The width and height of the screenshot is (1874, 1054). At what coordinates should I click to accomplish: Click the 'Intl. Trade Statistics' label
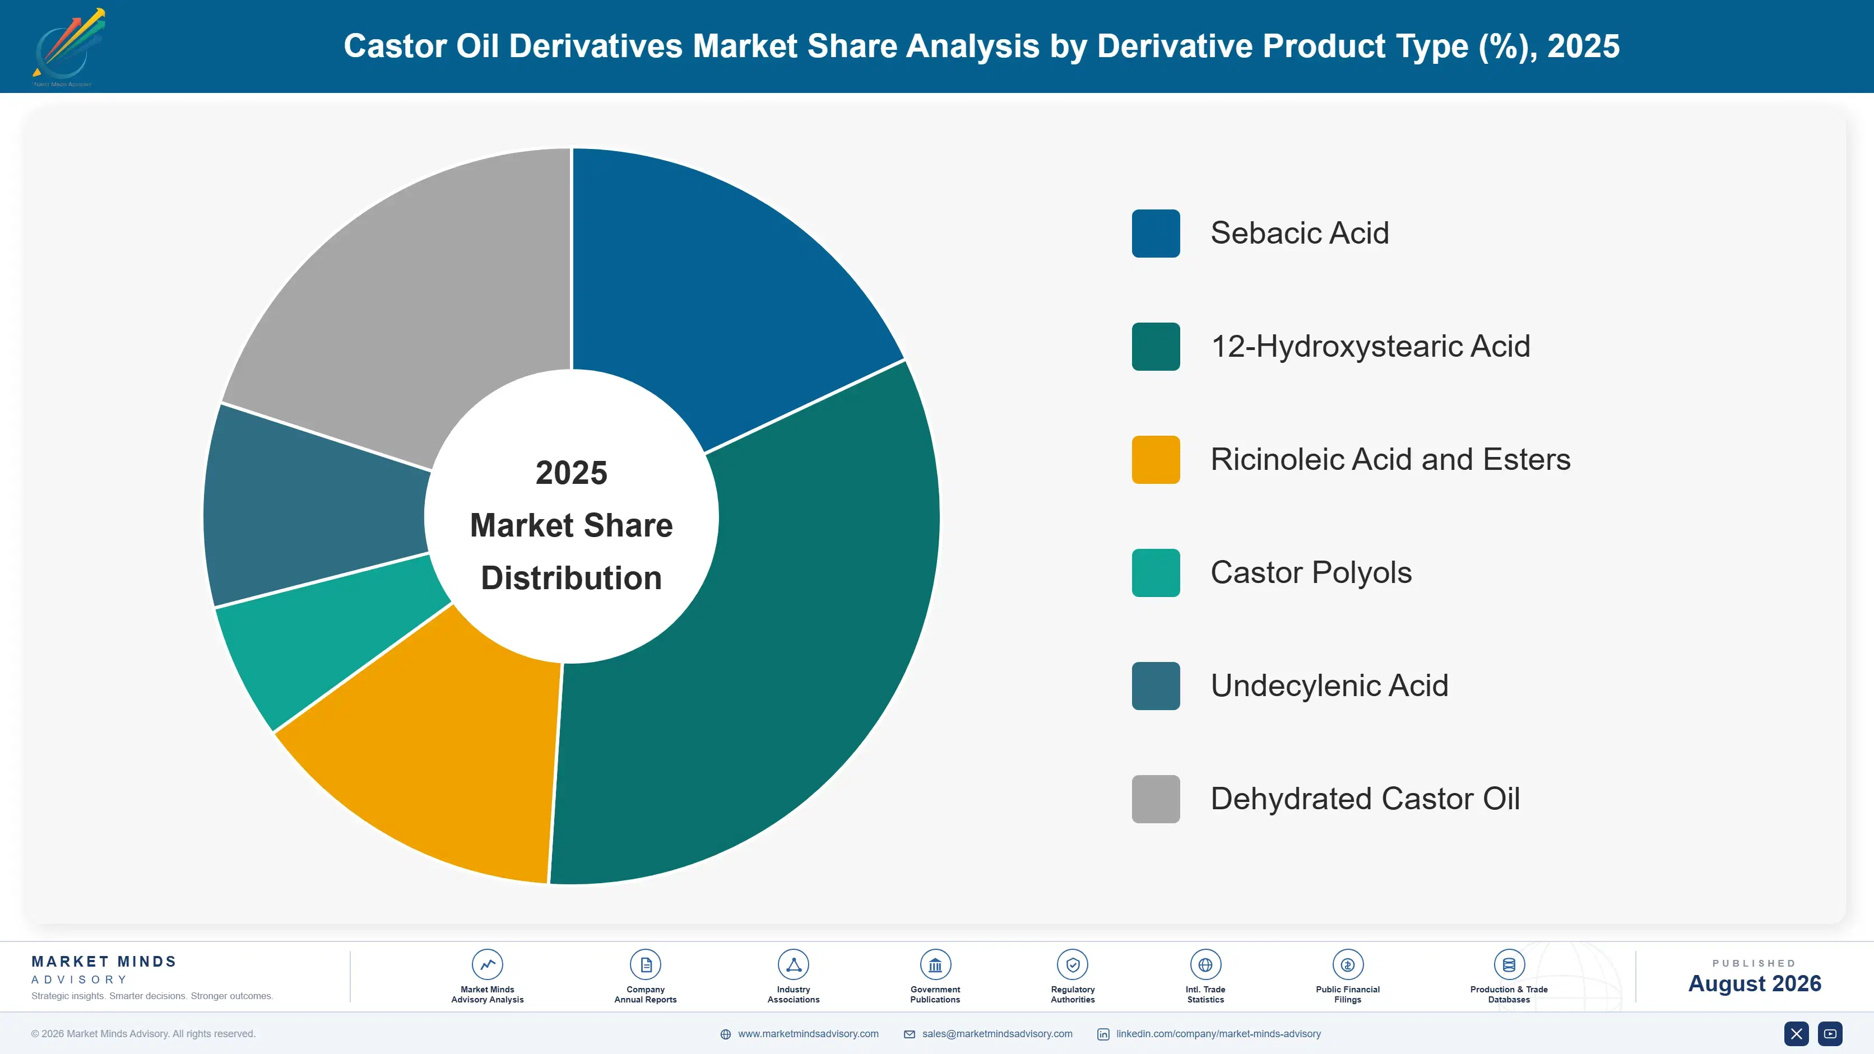[x=1205, y=995]
